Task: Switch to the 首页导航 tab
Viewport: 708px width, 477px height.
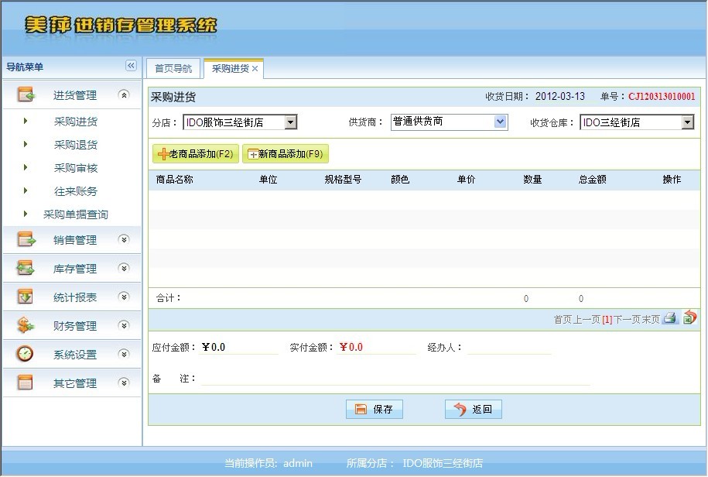Action: click(x=173, y=68)
